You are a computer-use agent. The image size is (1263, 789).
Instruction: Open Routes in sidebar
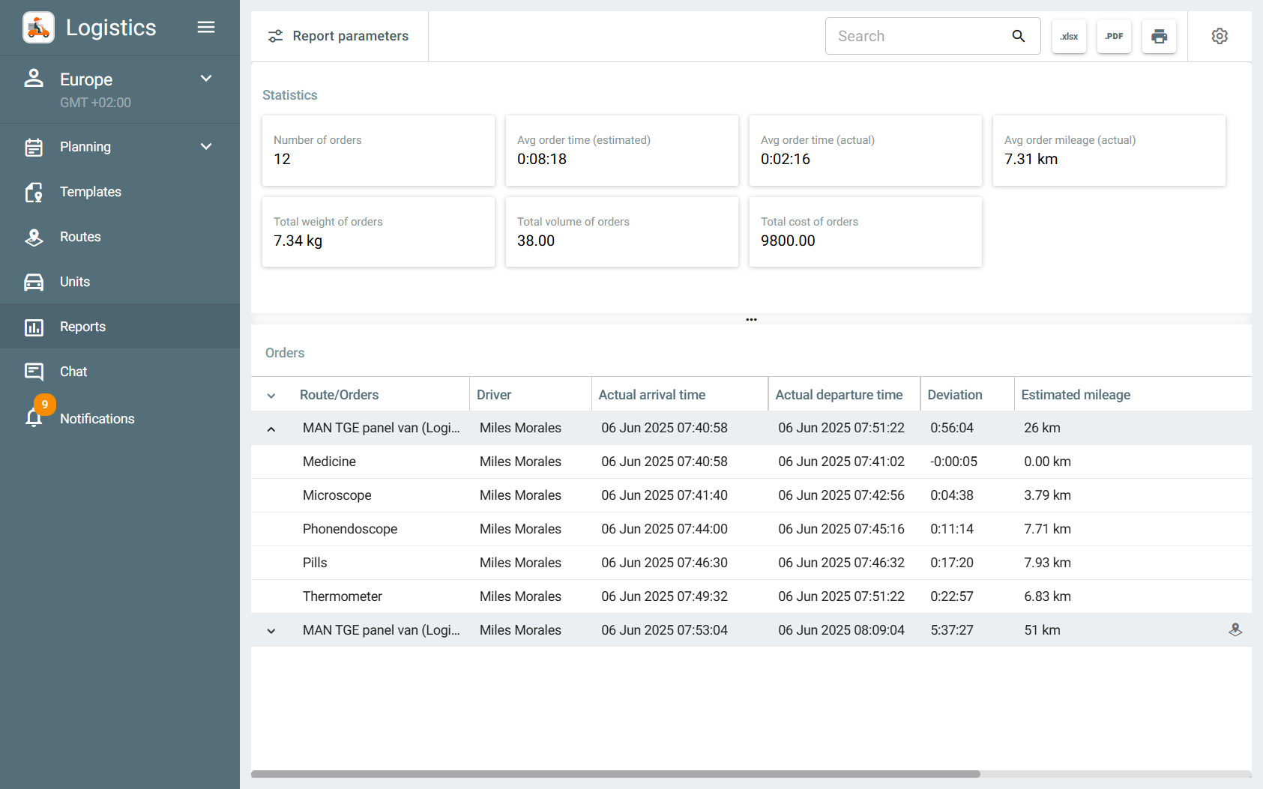click(120, 237)
